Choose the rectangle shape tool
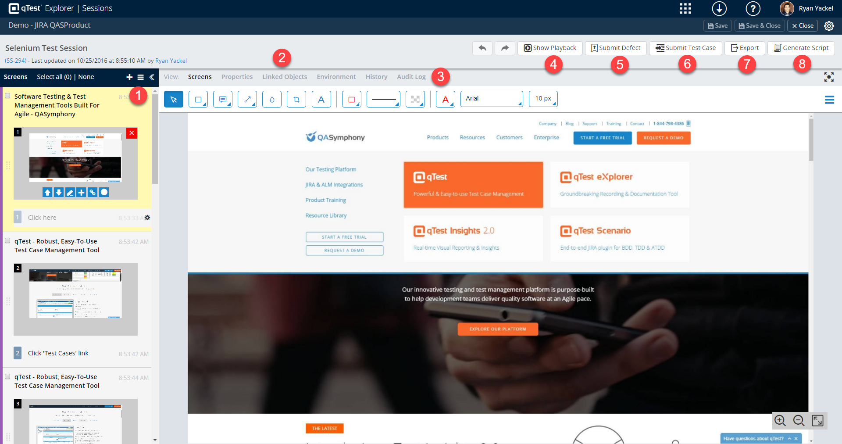842x444 pixels. (198, 99)
